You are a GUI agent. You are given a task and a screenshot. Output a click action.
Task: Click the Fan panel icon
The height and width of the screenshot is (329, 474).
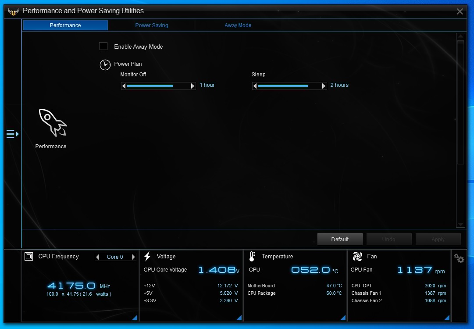[x=357, y=257]
